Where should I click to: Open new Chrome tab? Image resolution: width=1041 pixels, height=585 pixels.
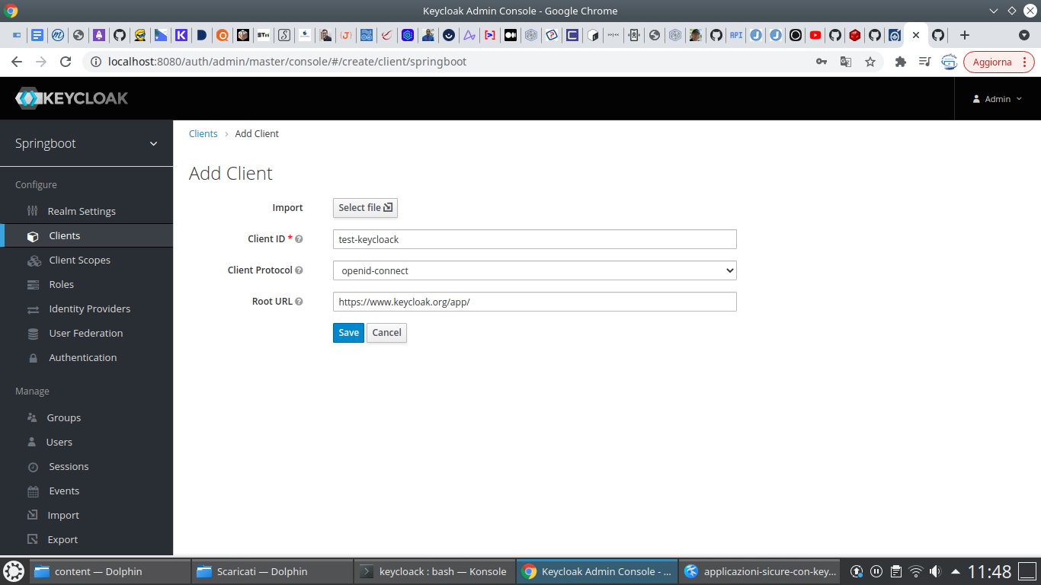[x=965, y=35]
